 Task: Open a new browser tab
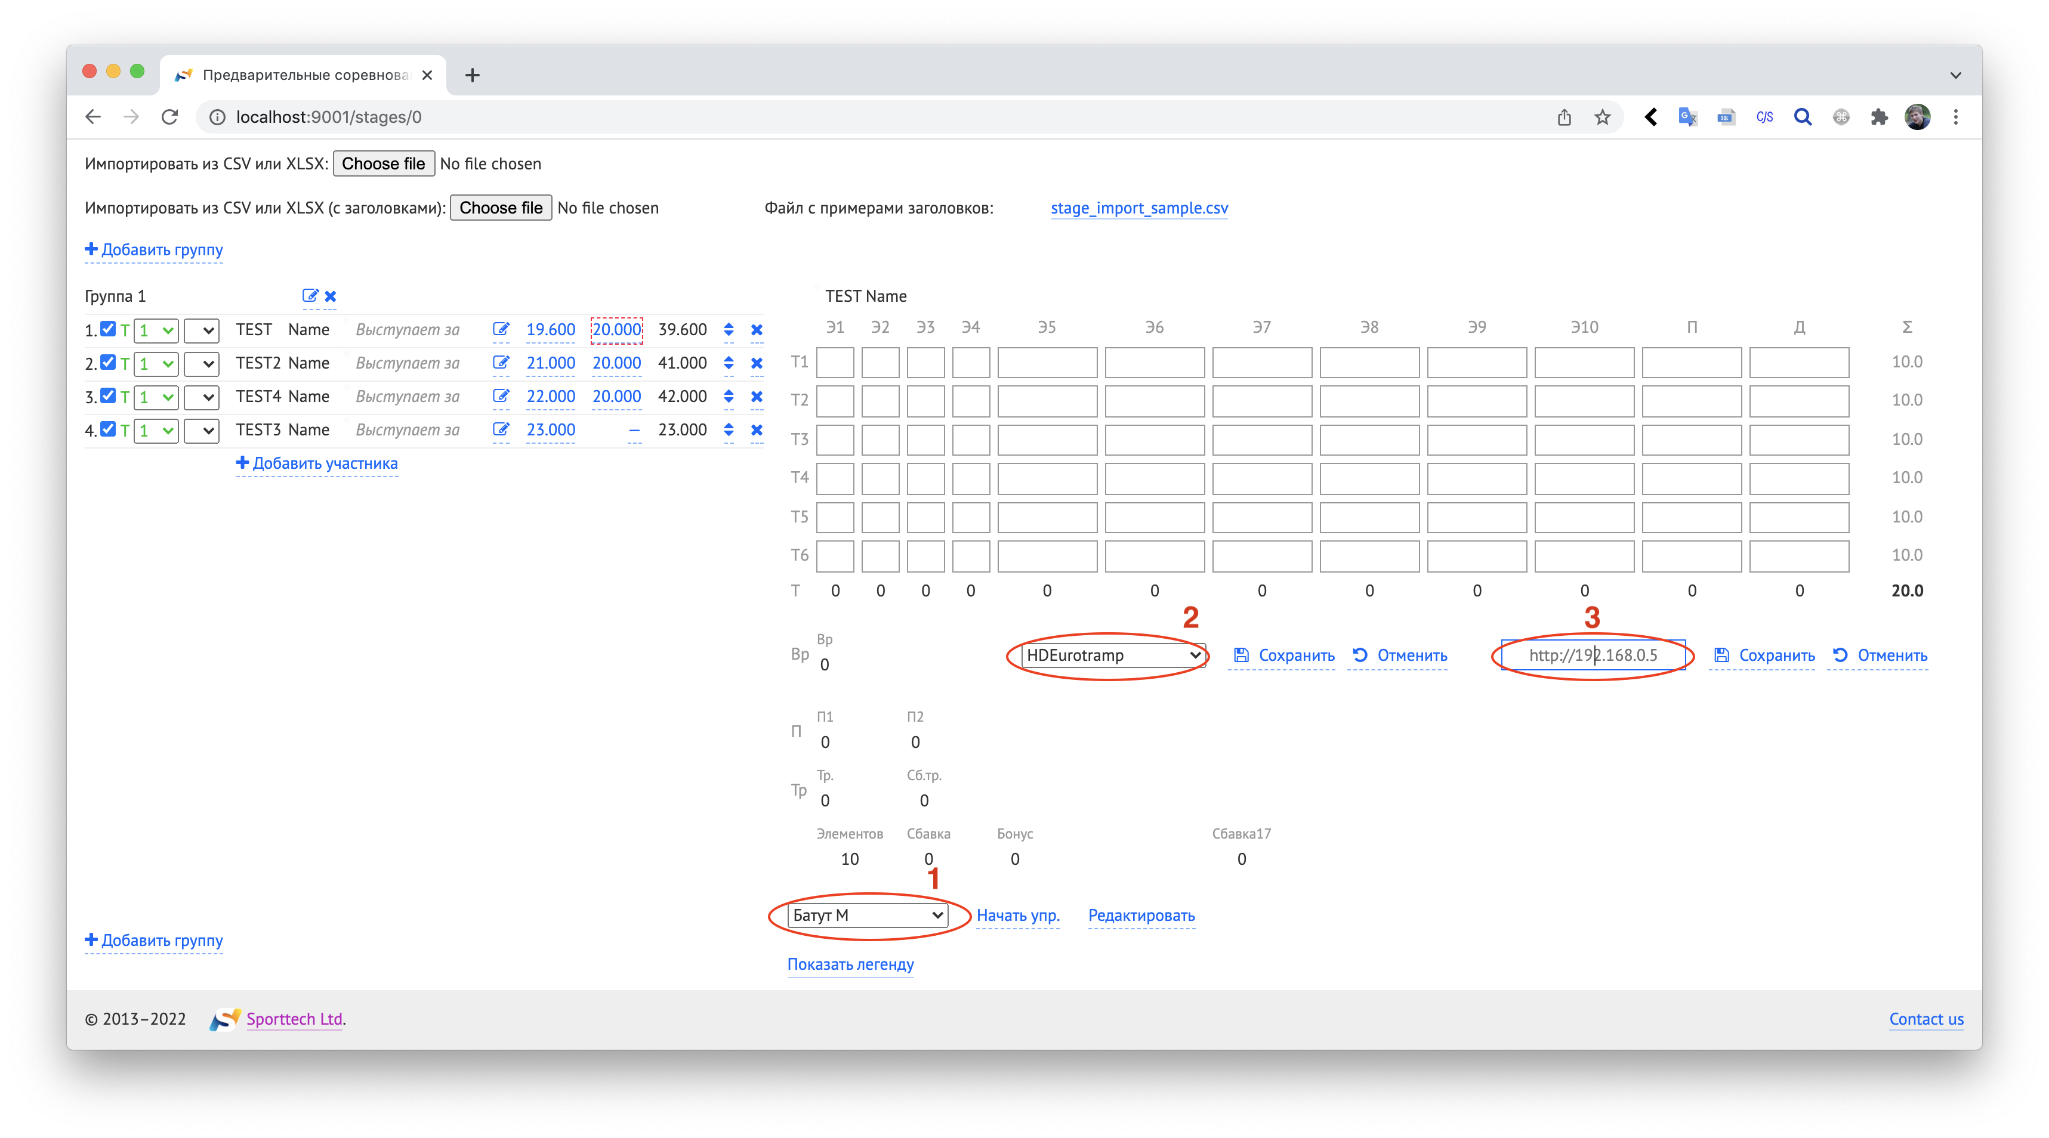pyautogui.click(x=473, y=76)
